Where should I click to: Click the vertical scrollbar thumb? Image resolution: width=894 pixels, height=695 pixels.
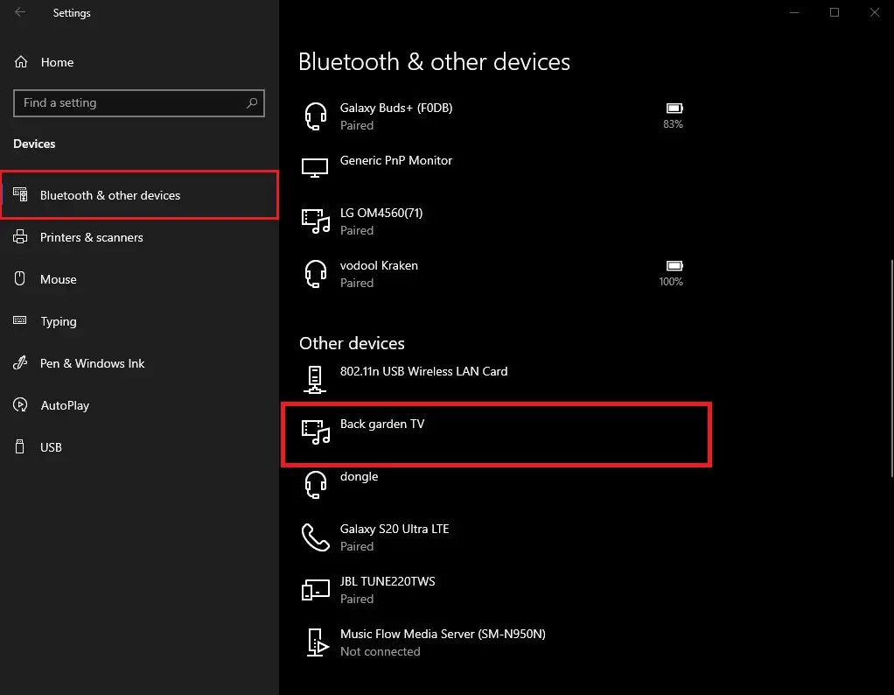891,368
